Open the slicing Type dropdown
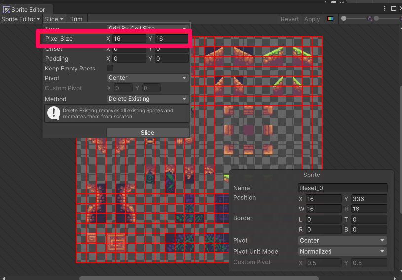Screen dimensions: 402x280 (x=147, y=27)
